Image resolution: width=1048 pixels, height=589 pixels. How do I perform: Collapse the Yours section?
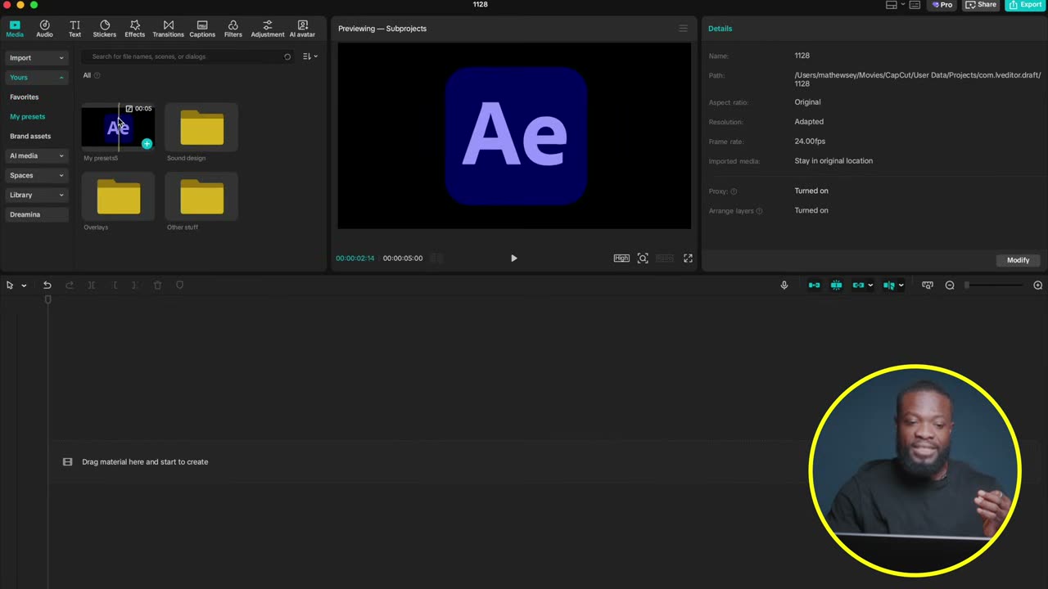click(x=37, y=78)
